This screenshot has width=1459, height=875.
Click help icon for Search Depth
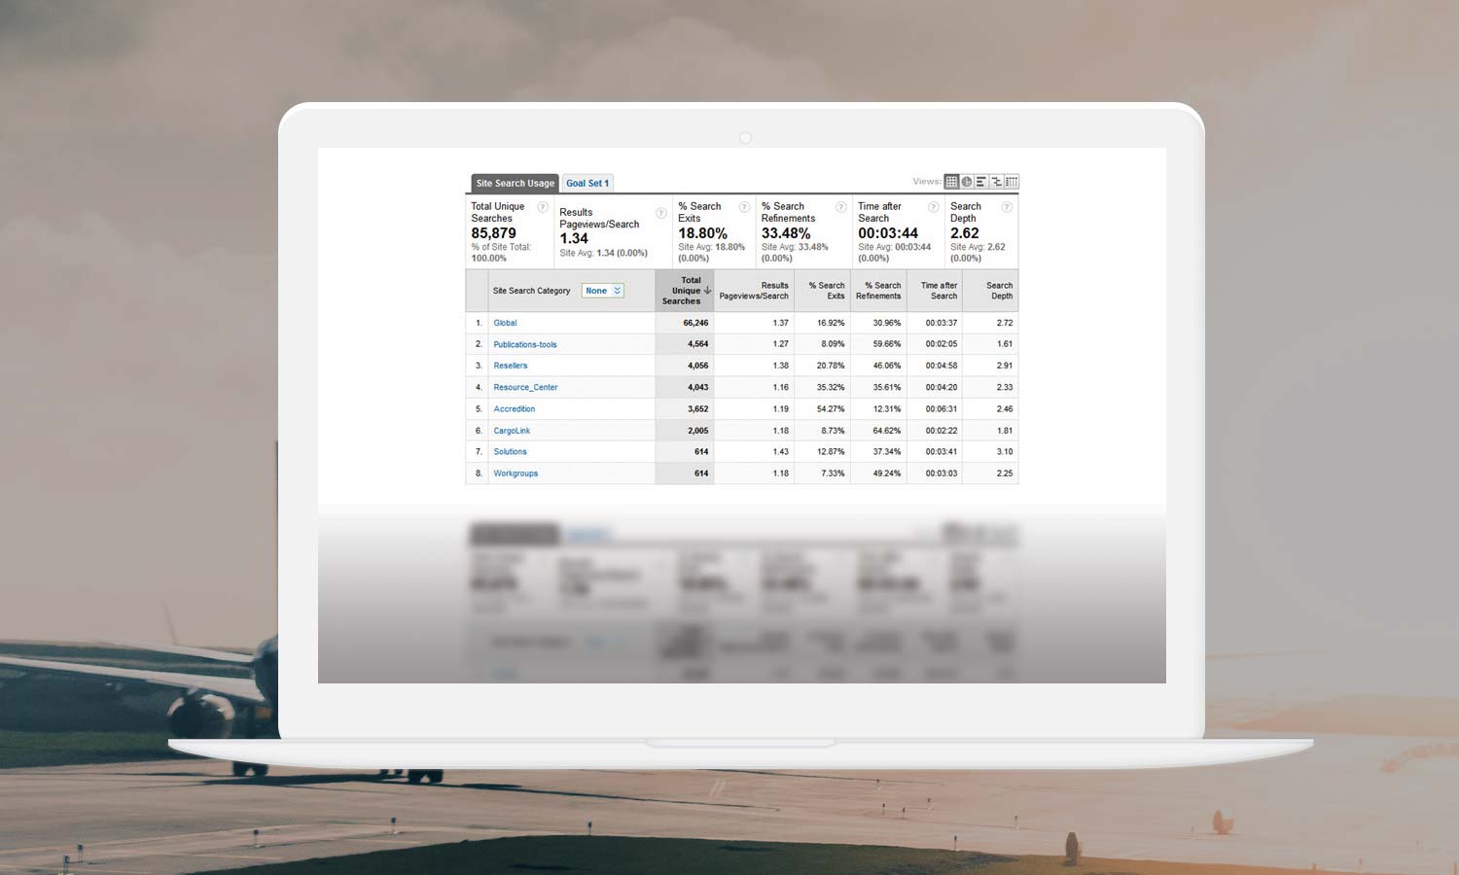(x=1007, y=207)
